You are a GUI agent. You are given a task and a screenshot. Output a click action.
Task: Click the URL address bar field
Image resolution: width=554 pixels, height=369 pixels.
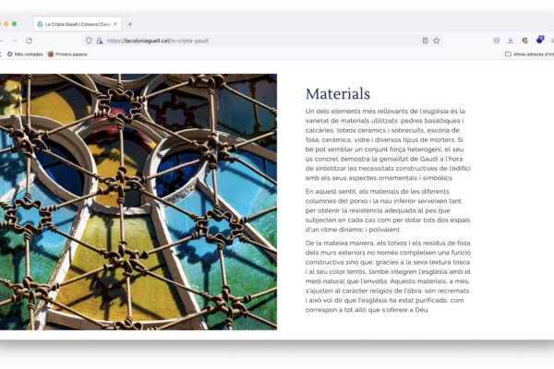[259, 41]
